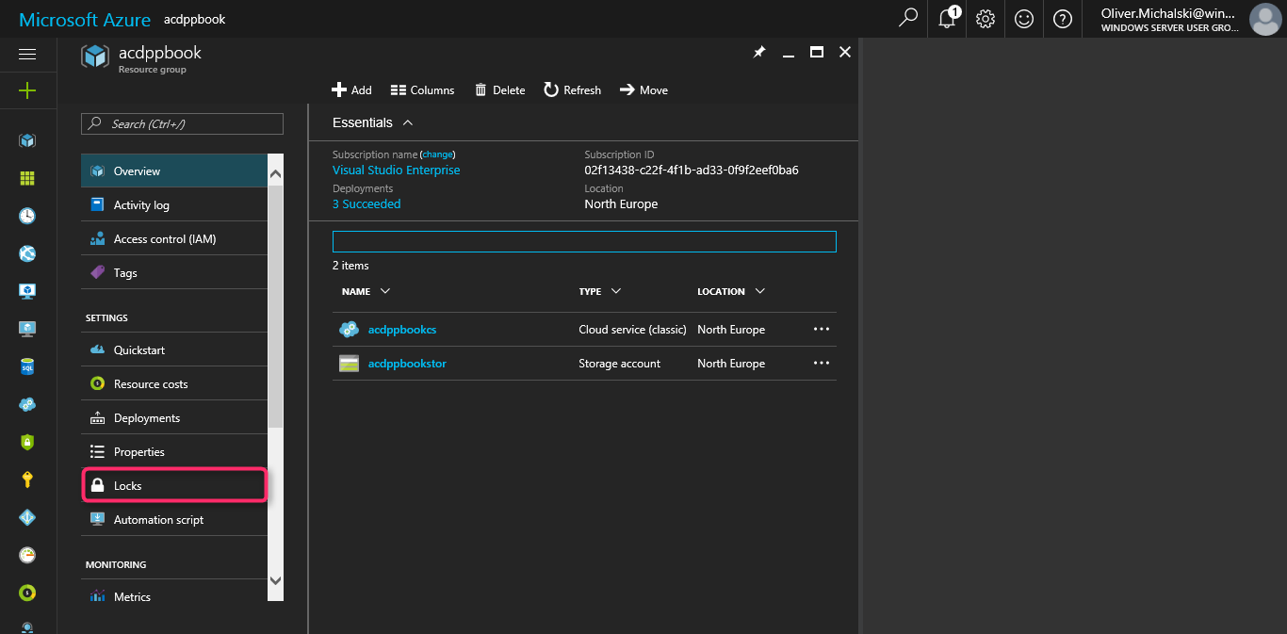Open notifications bell with badge 1
The width and height of the screenshot is (1287, 634).
tap(948, 18)
